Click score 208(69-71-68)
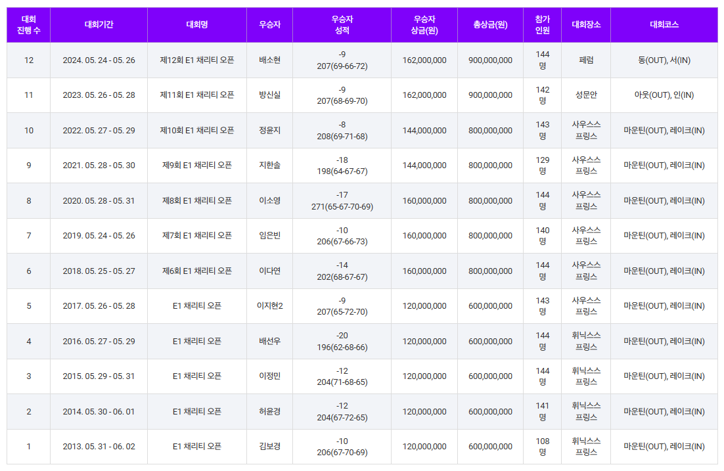The image size is (724, 471). tap(342, 136)
